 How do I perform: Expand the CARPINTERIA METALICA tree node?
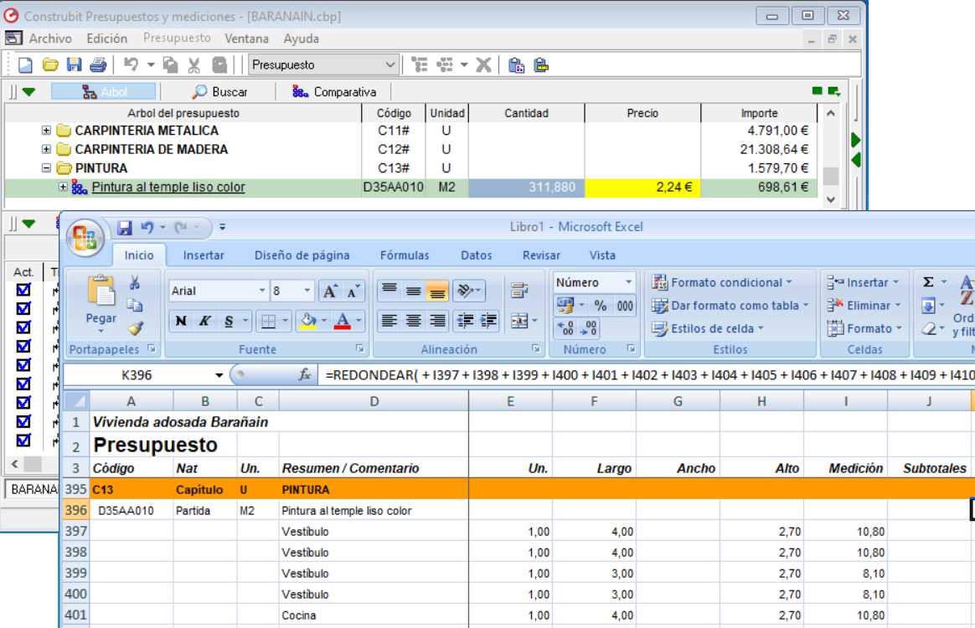[47, 131]
